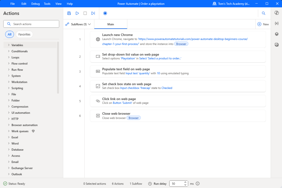The height and width of the screenshot is (188, 282).
Task: Select the All actions filter
Action: [10, 35]
